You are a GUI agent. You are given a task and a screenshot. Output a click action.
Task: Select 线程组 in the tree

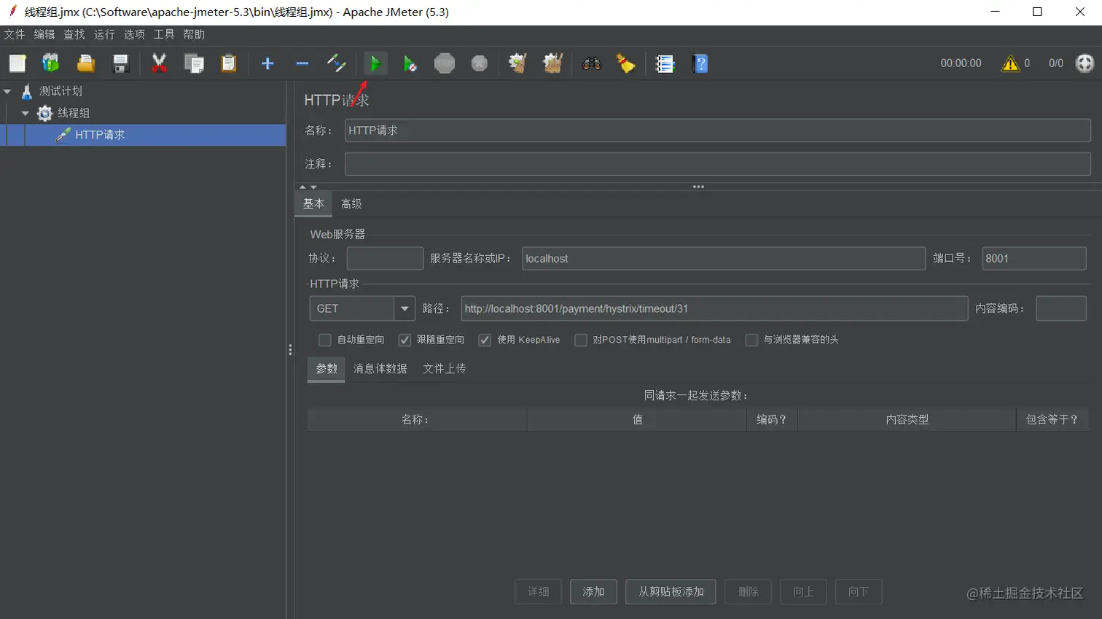click(74, 113)
